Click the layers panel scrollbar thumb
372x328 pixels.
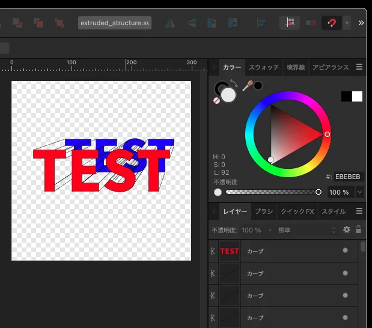click(x=363, y=247)
